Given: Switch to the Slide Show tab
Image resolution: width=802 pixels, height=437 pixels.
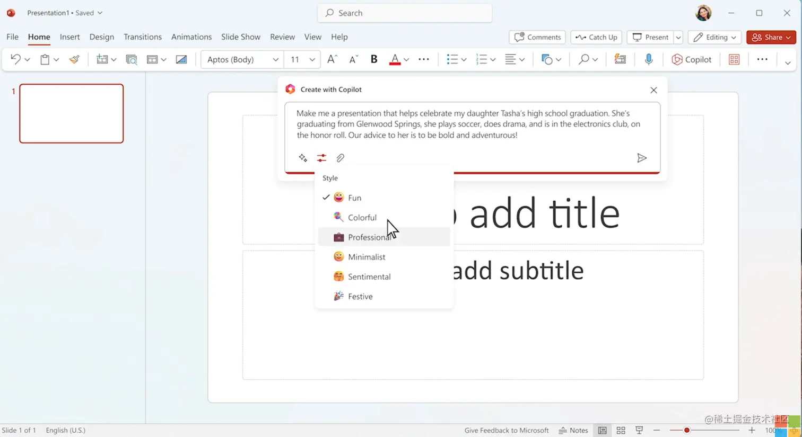Looking at the screenshot, I should click(240, 37).
